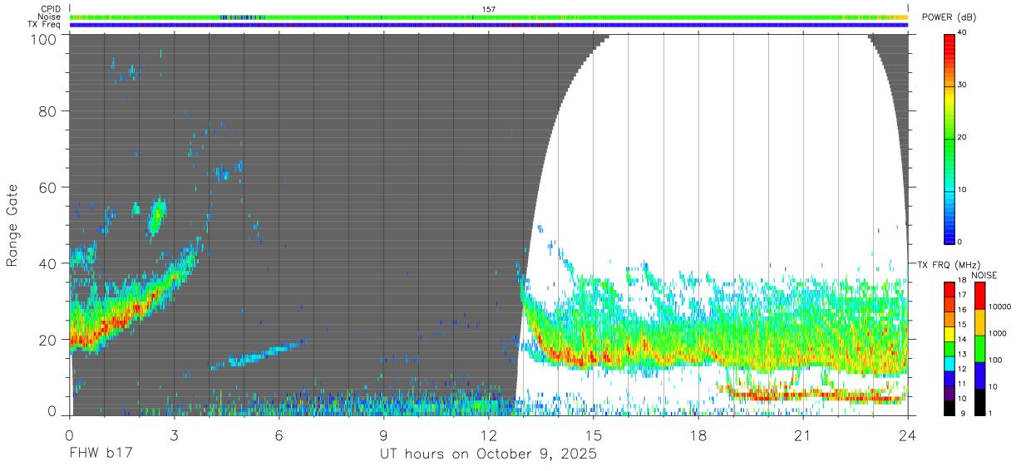Click the '1' value on noise scale
The height and width of the screenshot is (471, 1021).
(989, 413)
